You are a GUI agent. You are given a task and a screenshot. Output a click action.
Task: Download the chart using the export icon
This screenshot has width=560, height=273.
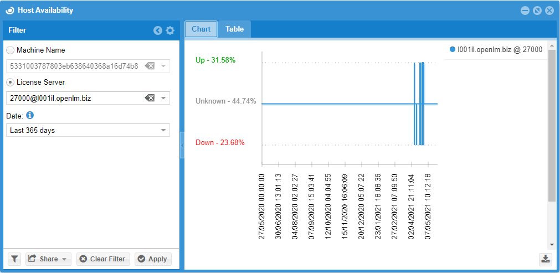[546, 259]
